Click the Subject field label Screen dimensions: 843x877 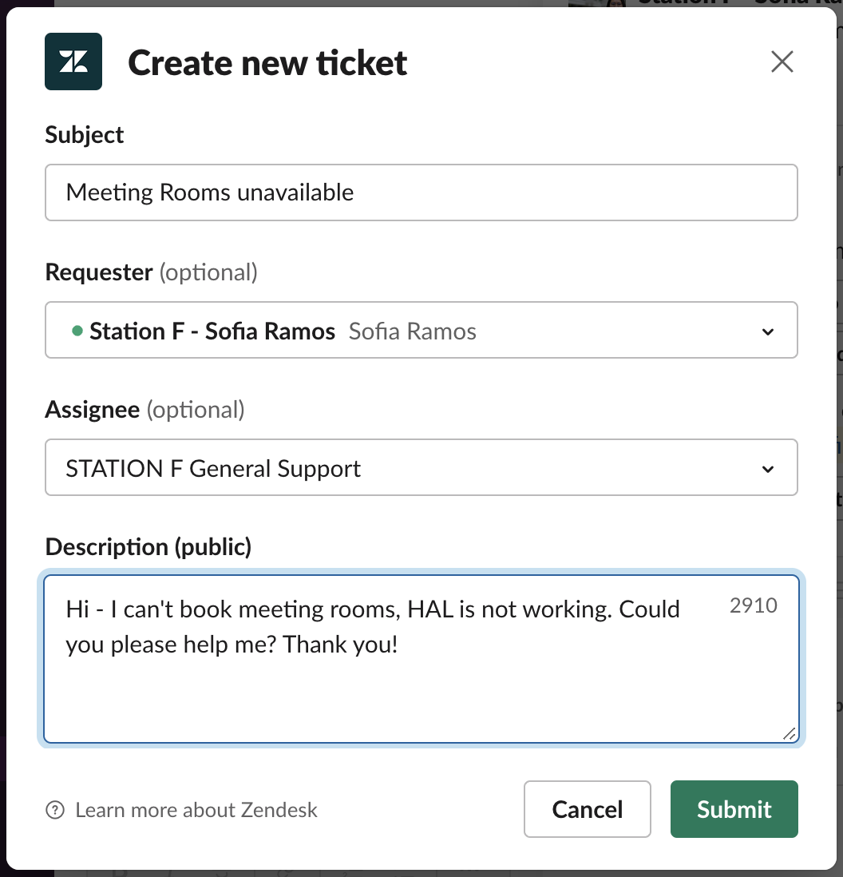coord(85,135)
